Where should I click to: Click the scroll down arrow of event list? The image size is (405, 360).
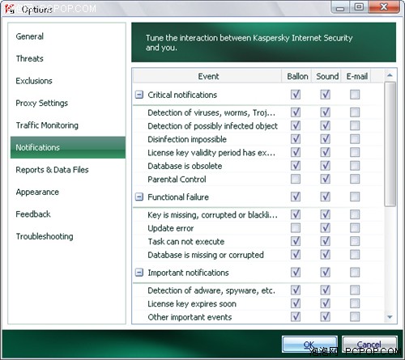(390, 317)
